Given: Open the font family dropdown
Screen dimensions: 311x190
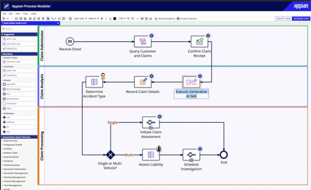Looking at the screenshot, I should tap(80, 18).
